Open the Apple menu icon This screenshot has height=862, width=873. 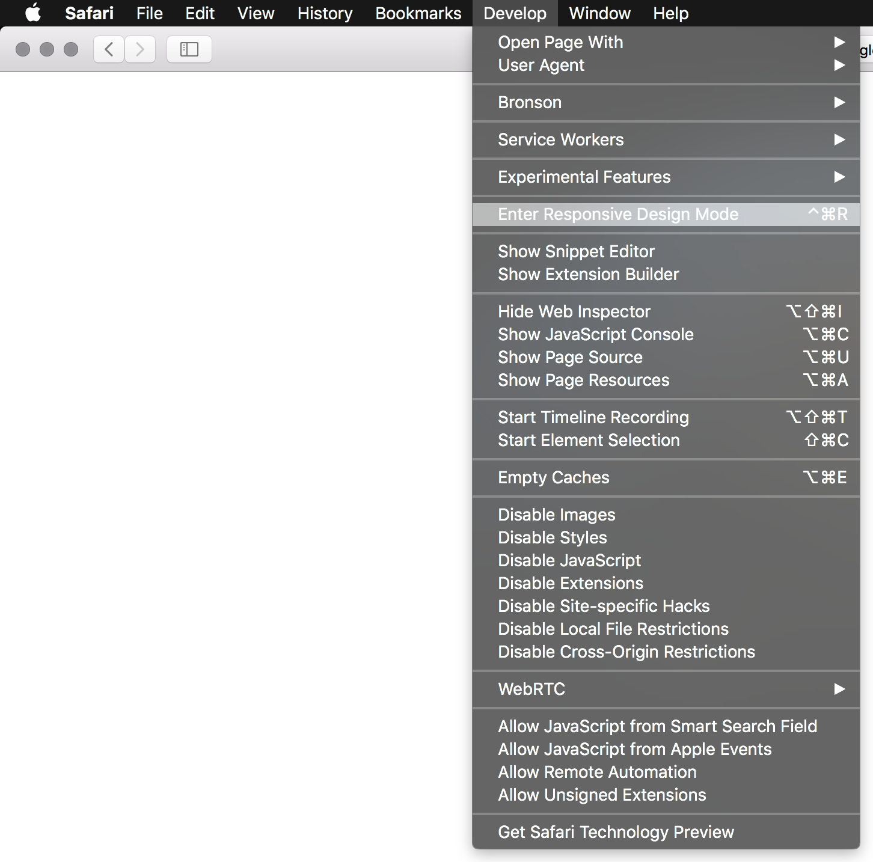pos(33,13)
